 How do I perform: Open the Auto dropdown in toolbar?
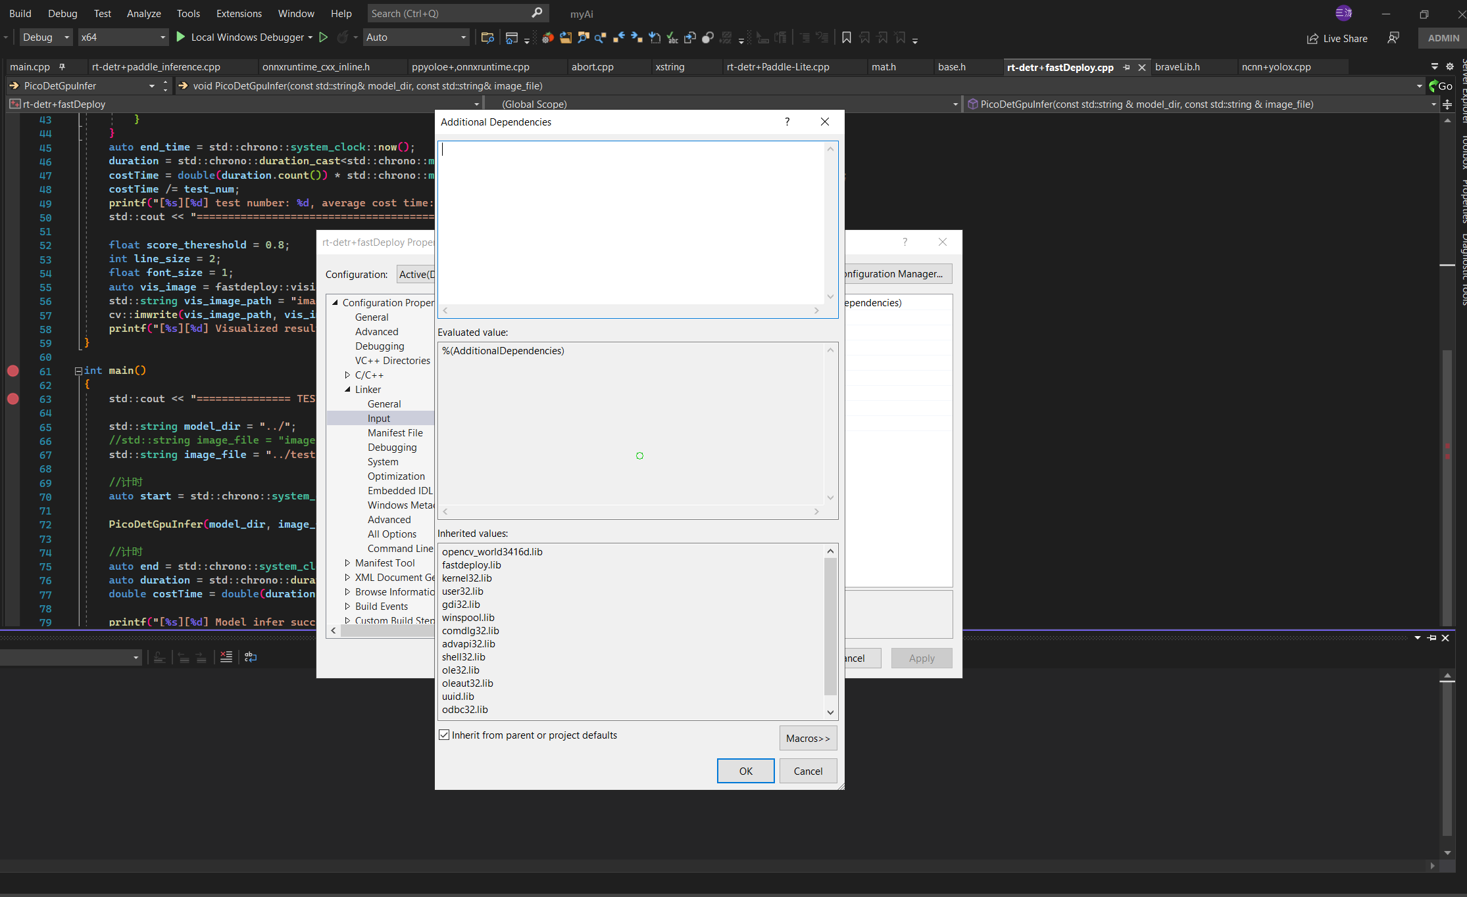tap(416, 37)
